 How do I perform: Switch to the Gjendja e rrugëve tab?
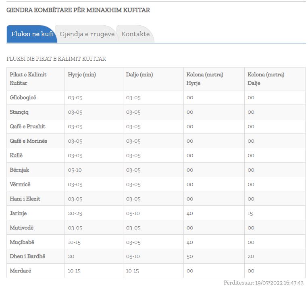point(87,34)
